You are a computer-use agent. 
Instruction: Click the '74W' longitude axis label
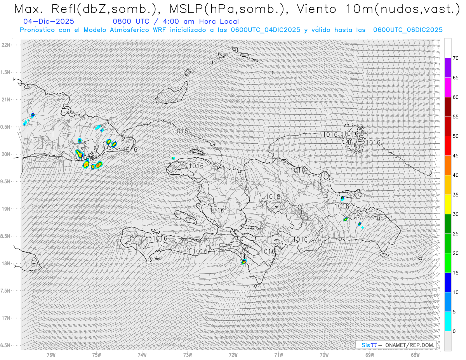(142, 355)
